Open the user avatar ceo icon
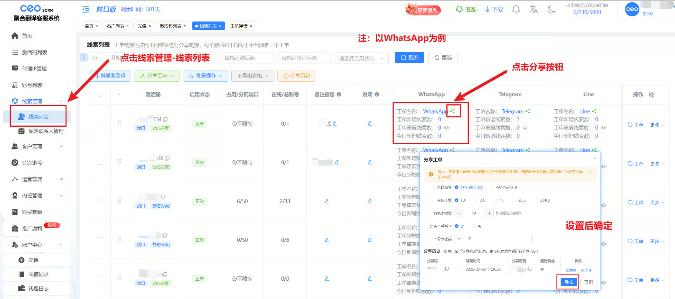Image resolution: width=675 pixels, height=299 pixels. [632, 9]
